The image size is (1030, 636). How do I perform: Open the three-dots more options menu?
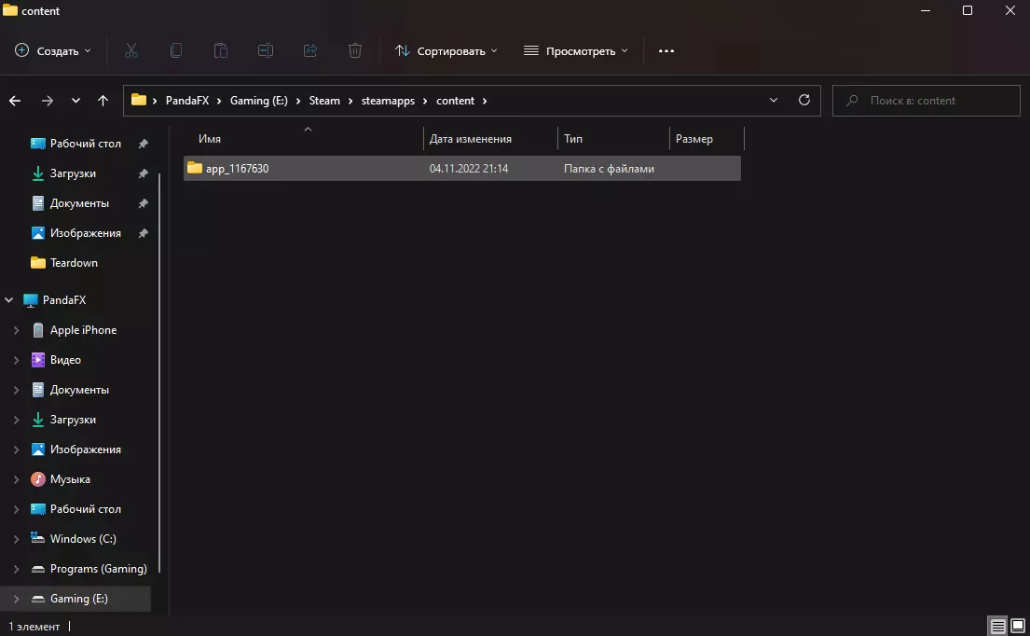click(666, 50)
